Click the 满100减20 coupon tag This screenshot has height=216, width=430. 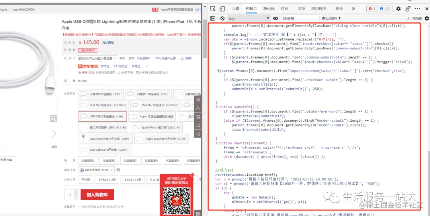pos(88,51)
